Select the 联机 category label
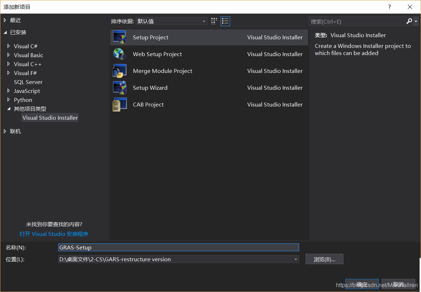Image resolution: width=421 pixels, height=292 pixels. pos(15,132)
